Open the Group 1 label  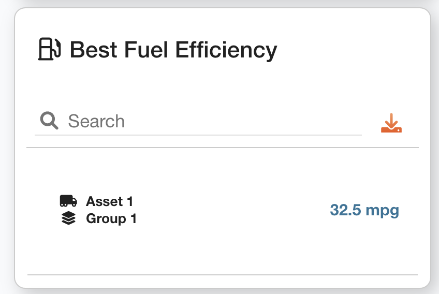coord(111,219)
